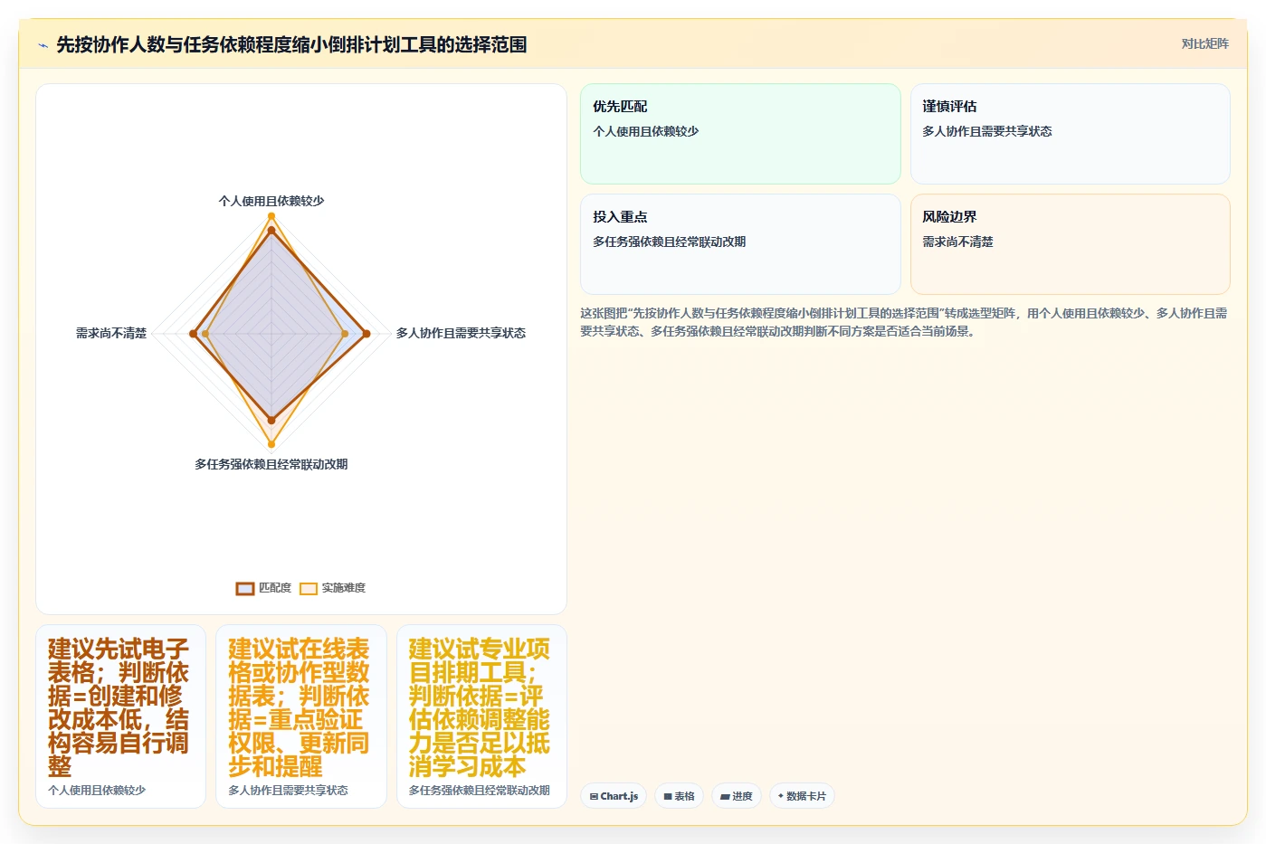Open the 优先匹配 card
This screenshot has height=844, width=1266.
click(740, 134)
